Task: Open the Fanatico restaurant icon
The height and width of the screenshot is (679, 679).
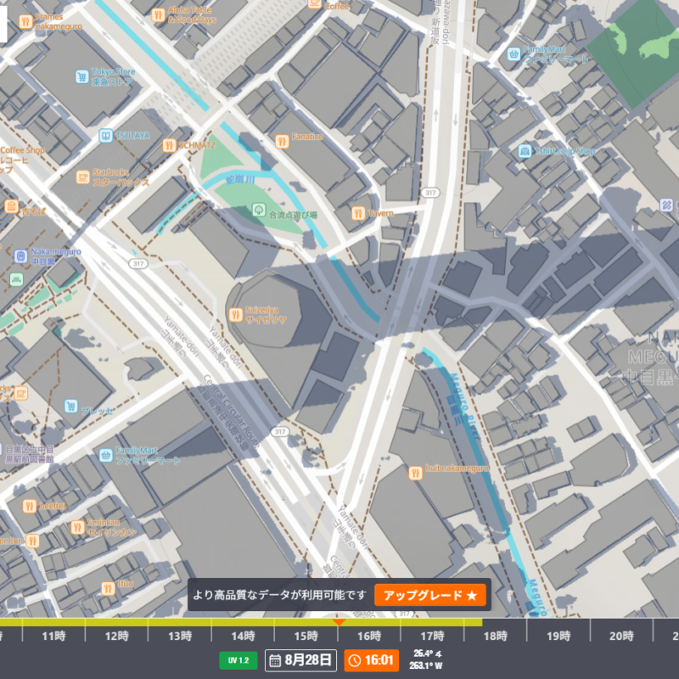Action: (x=282, y=141)
